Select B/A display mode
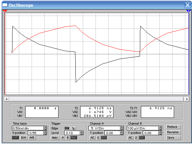Viewport: 192px width, 145px height. click(x=24, y=138)
